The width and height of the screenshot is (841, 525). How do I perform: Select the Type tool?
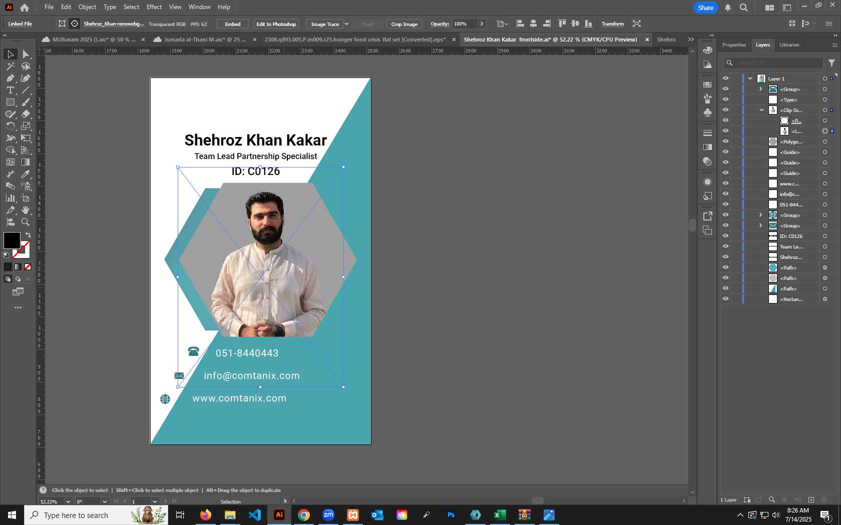[10, 90]
